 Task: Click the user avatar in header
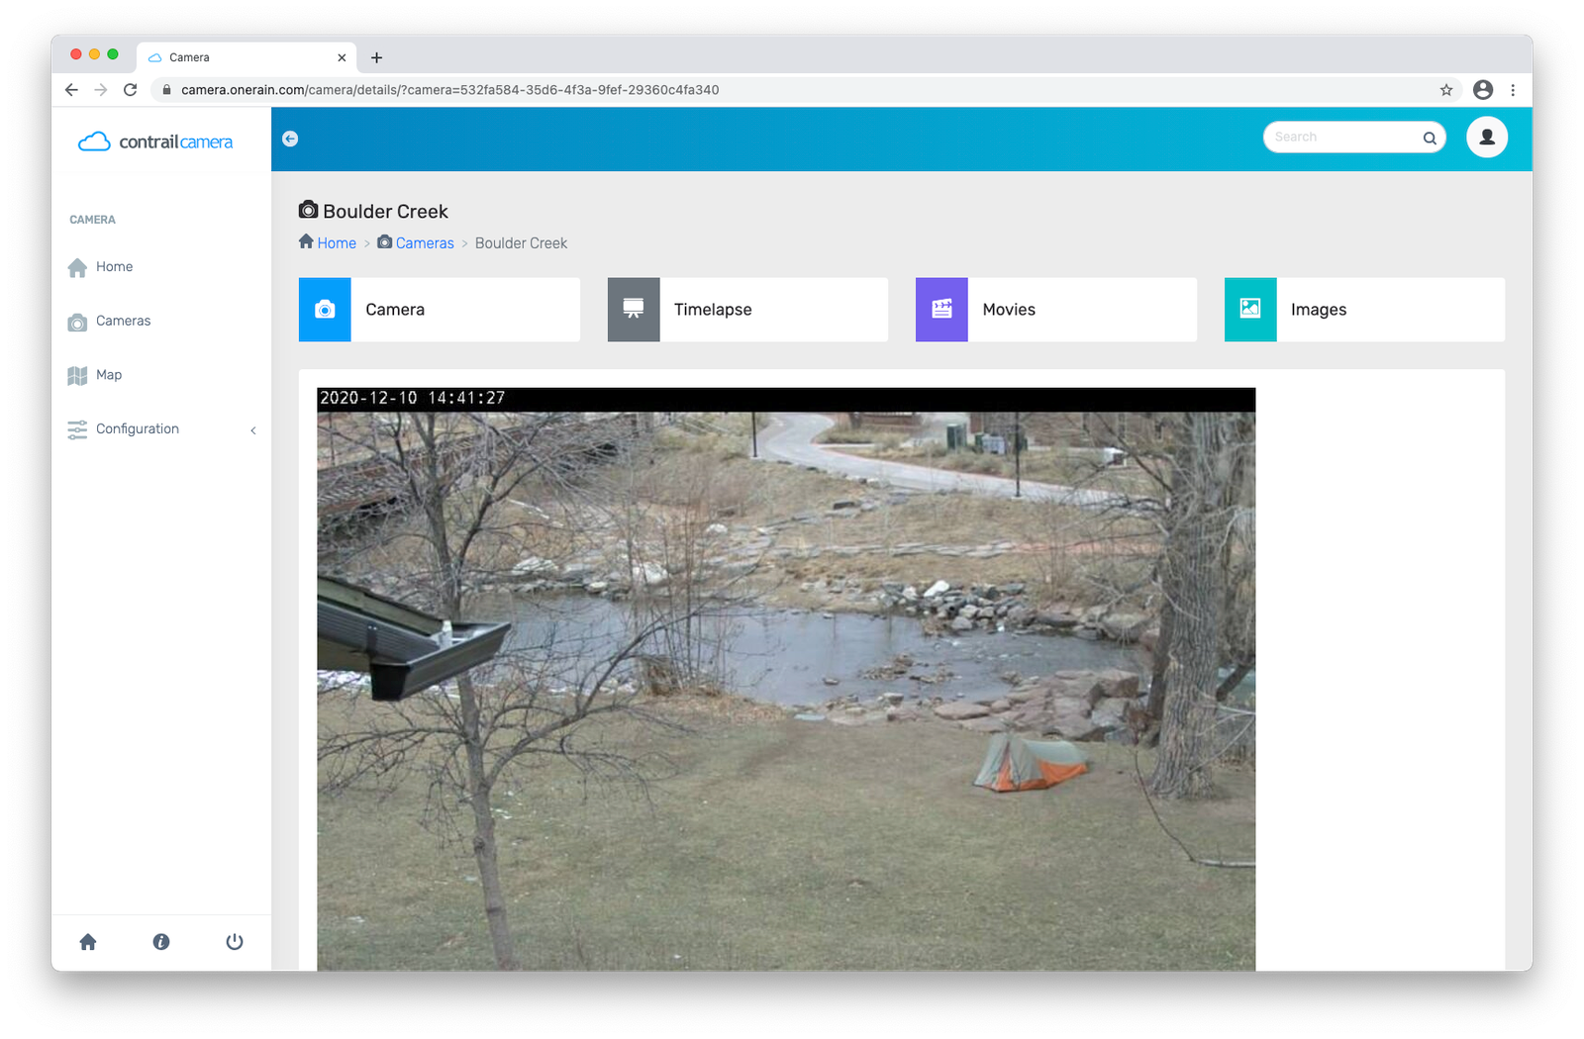pyautogui.click(x=1486, y=138)
